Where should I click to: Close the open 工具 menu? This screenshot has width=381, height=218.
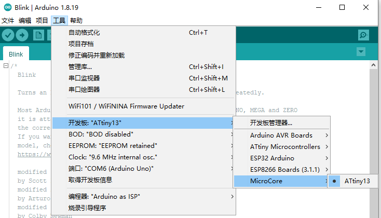pyautogui.click(x=59, y=21)
